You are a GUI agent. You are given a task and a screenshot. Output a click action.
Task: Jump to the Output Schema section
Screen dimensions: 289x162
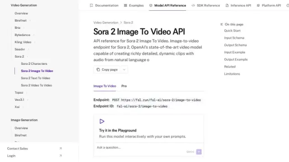235,45
